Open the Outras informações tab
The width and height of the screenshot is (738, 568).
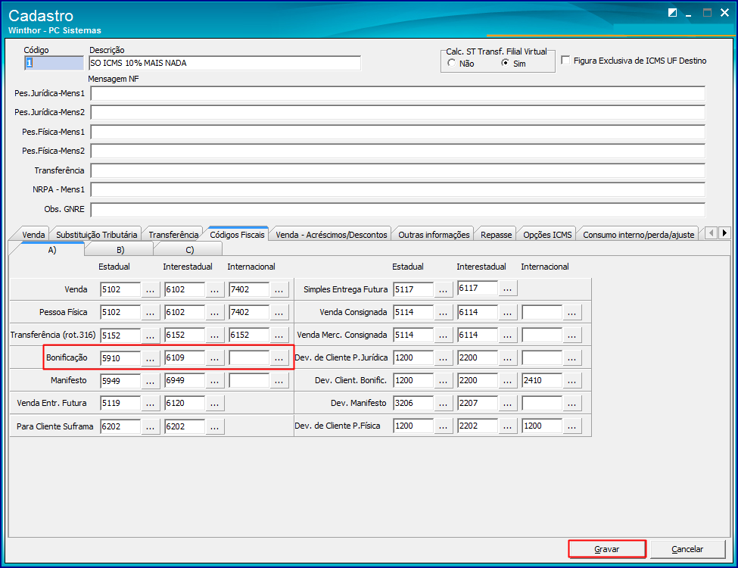coord(434,235)
